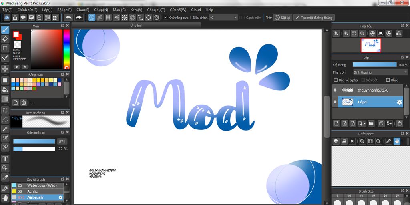Select the Acrylic brush
The image size is (410, 205).
(37, 191)
